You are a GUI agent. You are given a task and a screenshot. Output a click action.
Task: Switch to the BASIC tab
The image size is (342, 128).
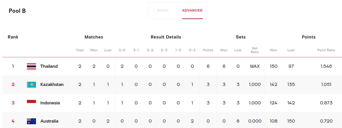[163, 10]
